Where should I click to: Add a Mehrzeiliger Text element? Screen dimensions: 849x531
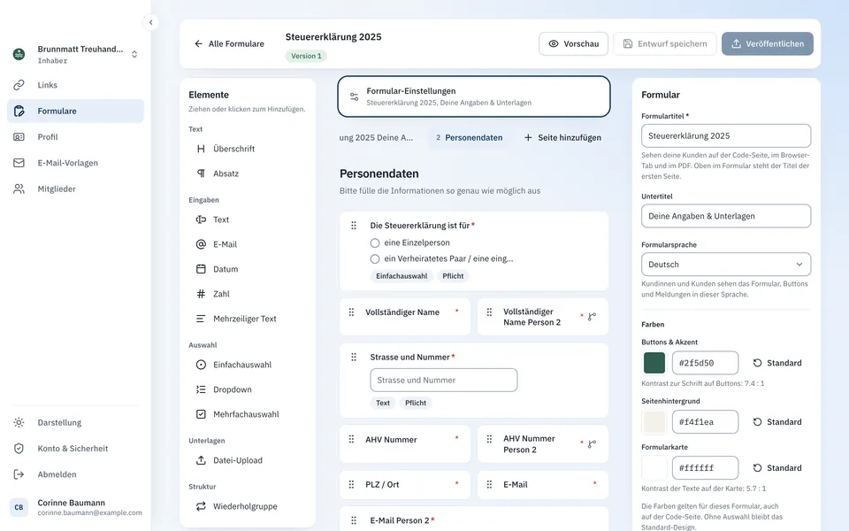pos(248,319)
